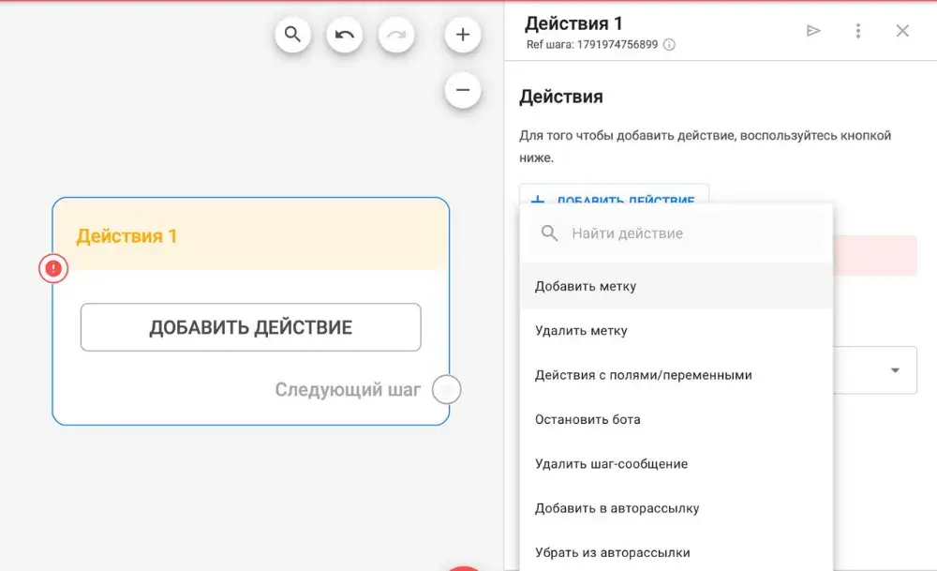Pick Удалить шаг-сообщение action
The height and width of the screenshot is (571, 937).
676,463
